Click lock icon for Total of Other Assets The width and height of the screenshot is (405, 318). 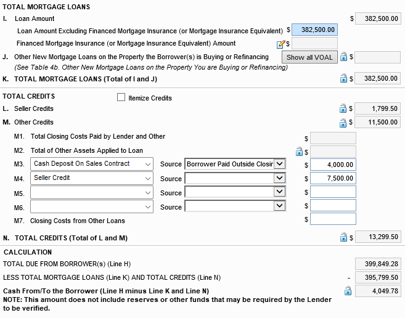pyautogui.click(x=299, y=152)
